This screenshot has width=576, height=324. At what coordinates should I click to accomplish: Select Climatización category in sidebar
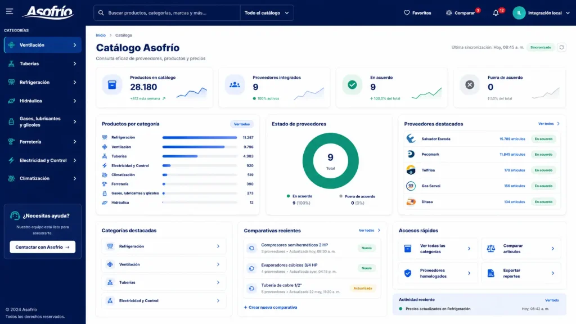click(43, 178)
